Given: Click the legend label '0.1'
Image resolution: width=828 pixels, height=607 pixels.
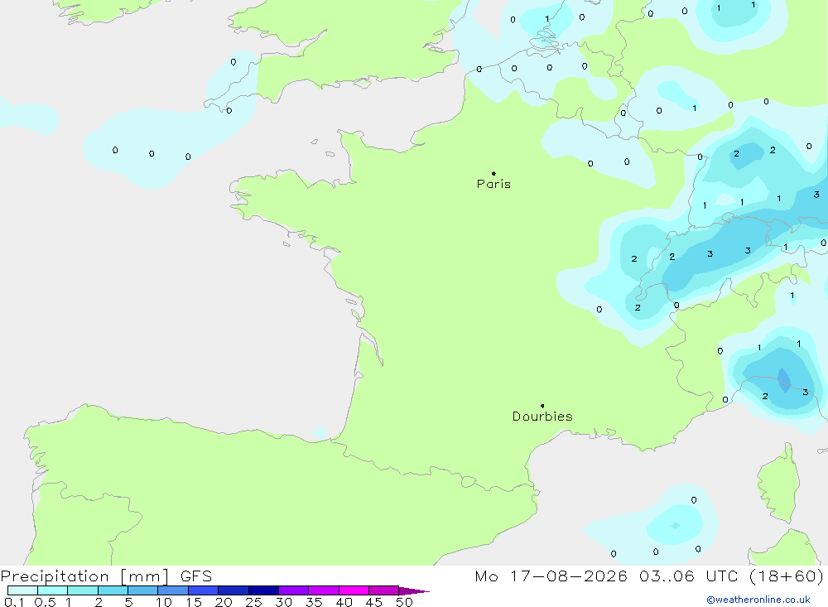Looking at the screenshot, I should 14,602.
